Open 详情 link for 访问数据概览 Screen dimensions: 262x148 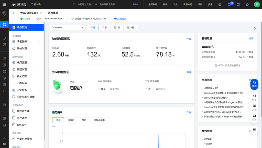[188, 39]
